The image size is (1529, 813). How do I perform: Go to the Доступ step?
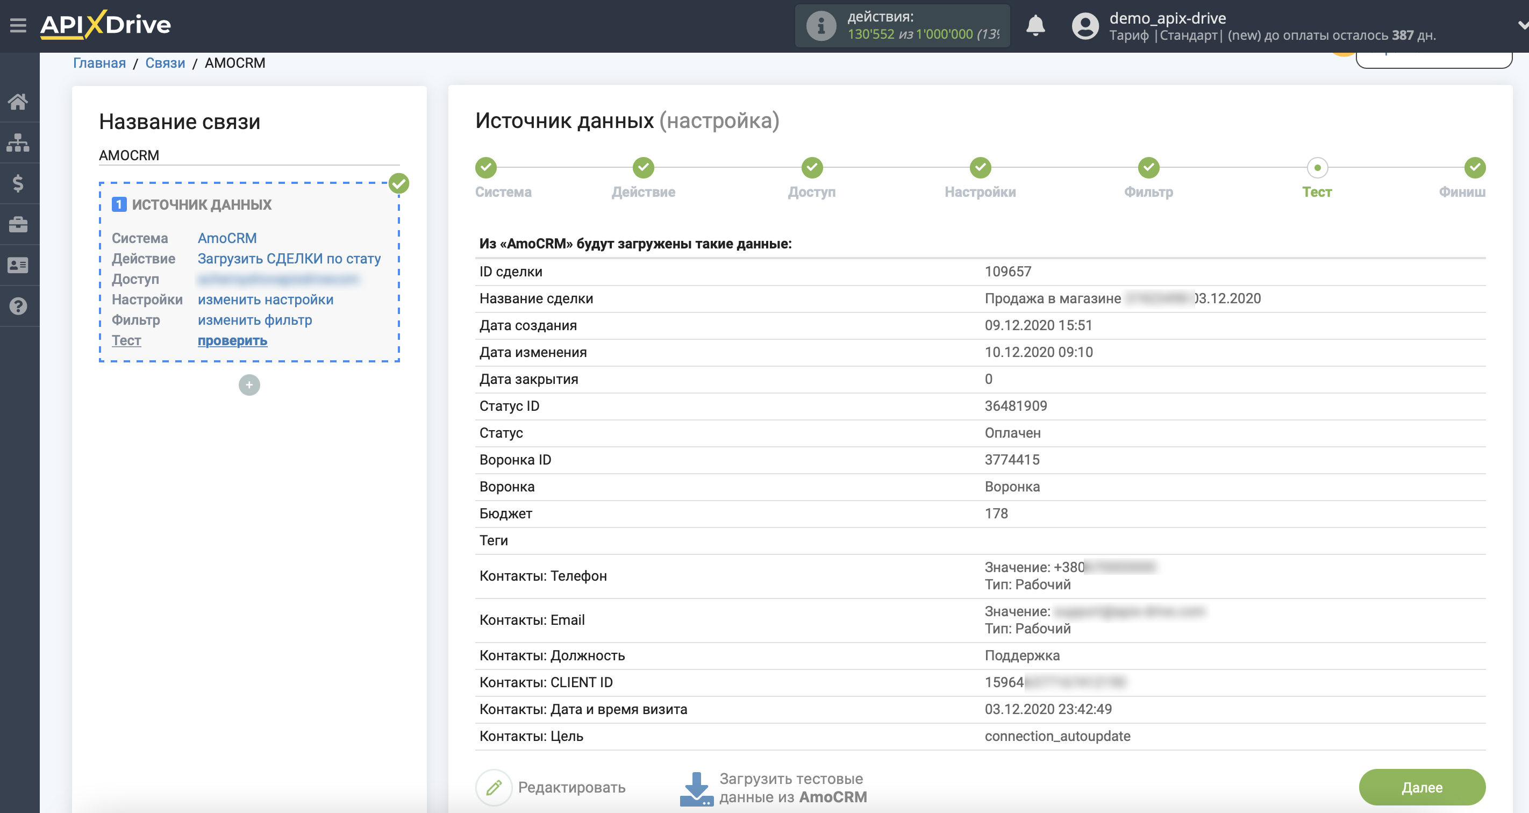pyautogui.click(x=812, y=168)
